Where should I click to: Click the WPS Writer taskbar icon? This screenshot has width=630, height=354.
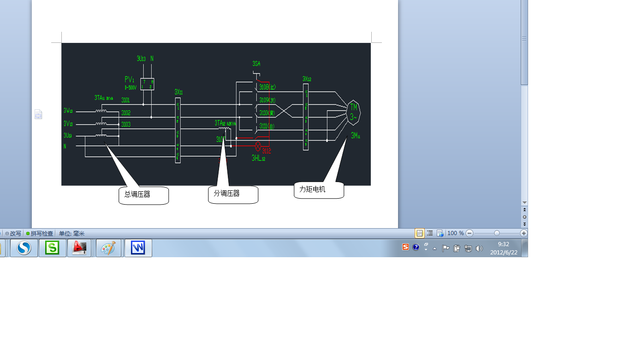(138, 248)
